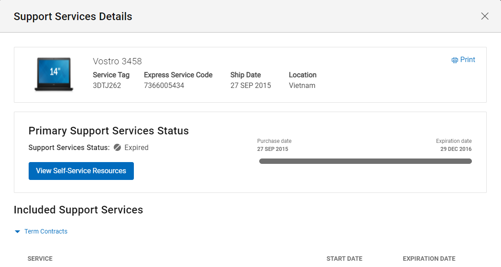
Task: Click the printer icon beside Print
Action: [455, 60]
